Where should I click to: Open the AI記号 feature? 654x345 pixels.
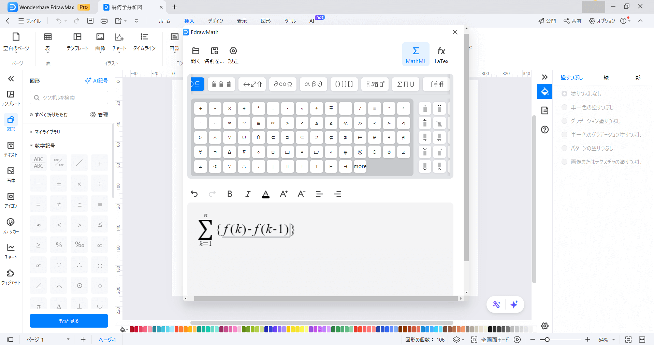[96, 80]
